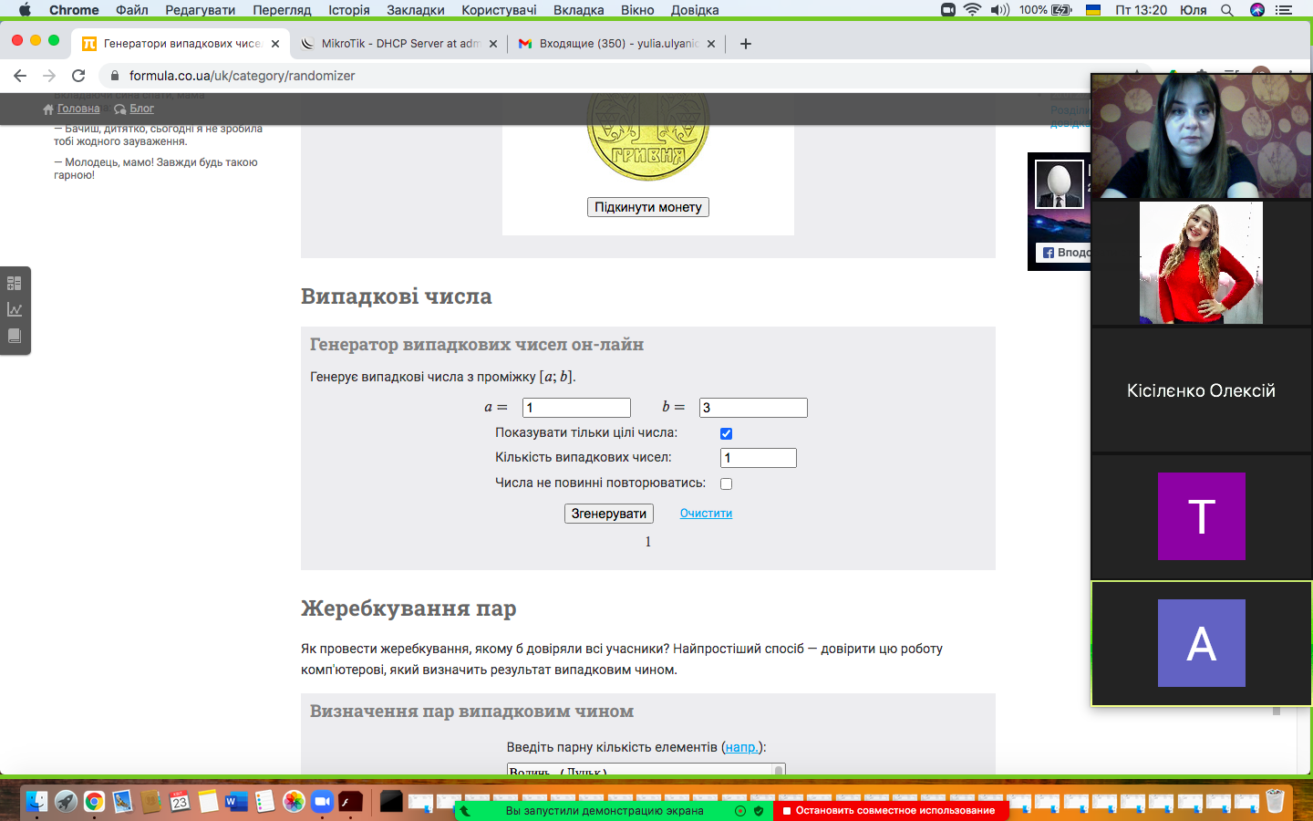
Task: Go back using the browser back arrow
Action: (x=20, y=76)
